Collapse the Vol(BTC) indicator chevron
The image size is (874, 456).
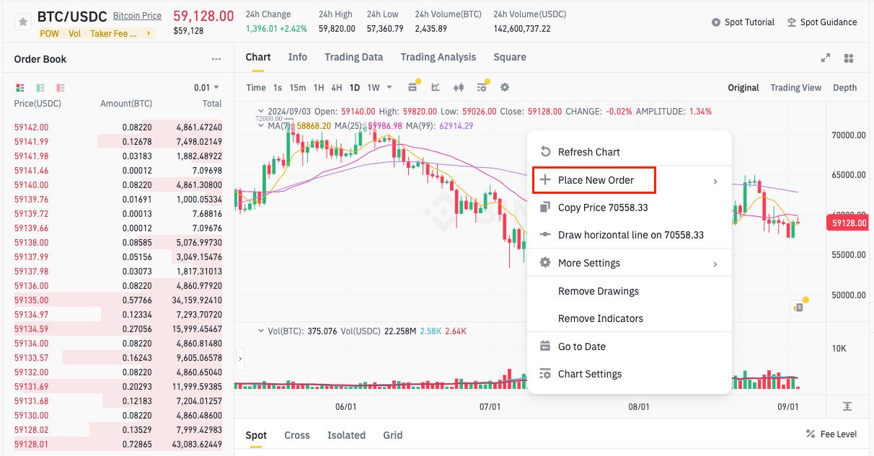coord(261,331)
